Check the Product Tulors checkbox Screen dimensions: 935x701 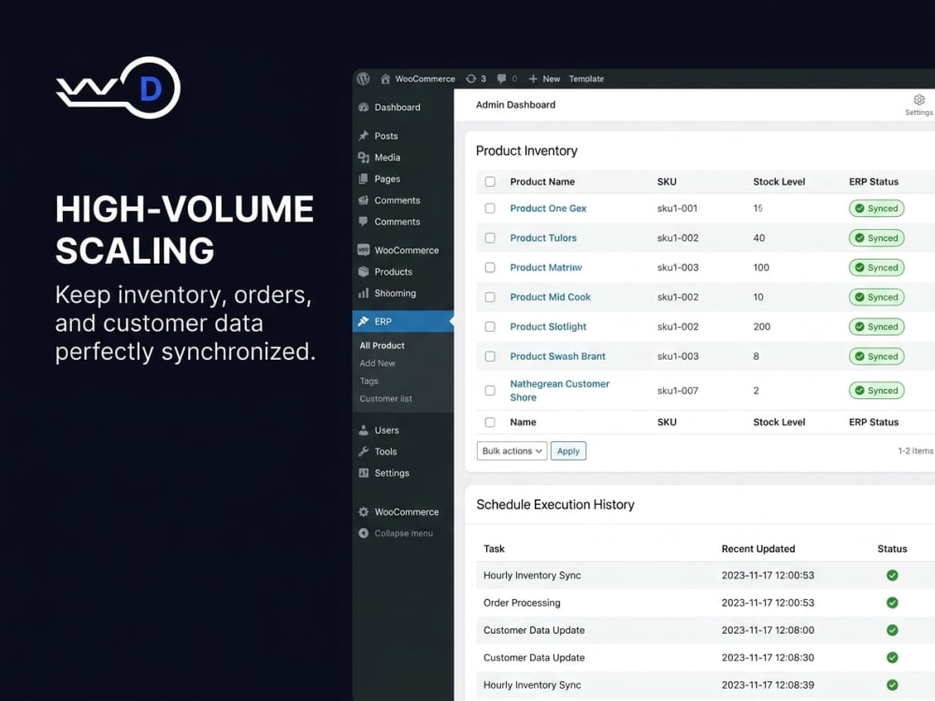(490, 237)
